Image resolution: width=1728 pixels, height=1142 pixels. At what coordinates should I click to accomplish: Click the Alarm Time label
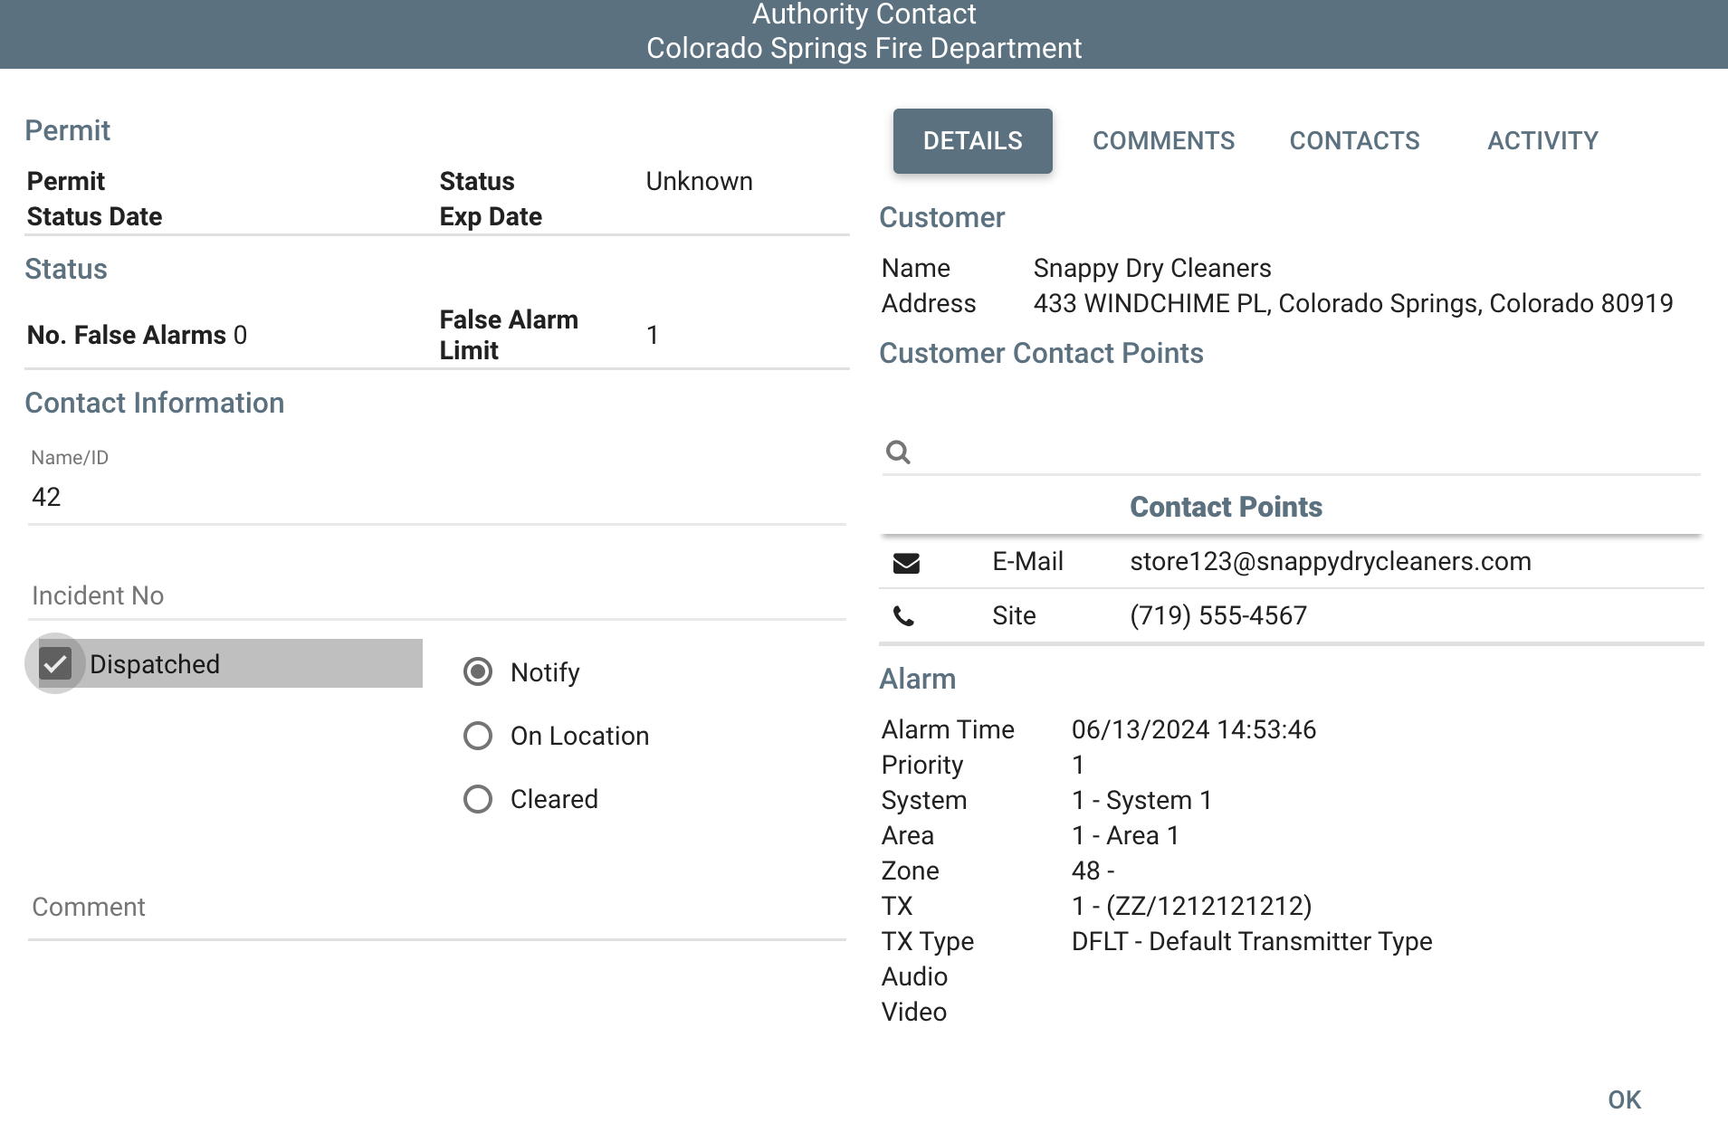(948, 730)
